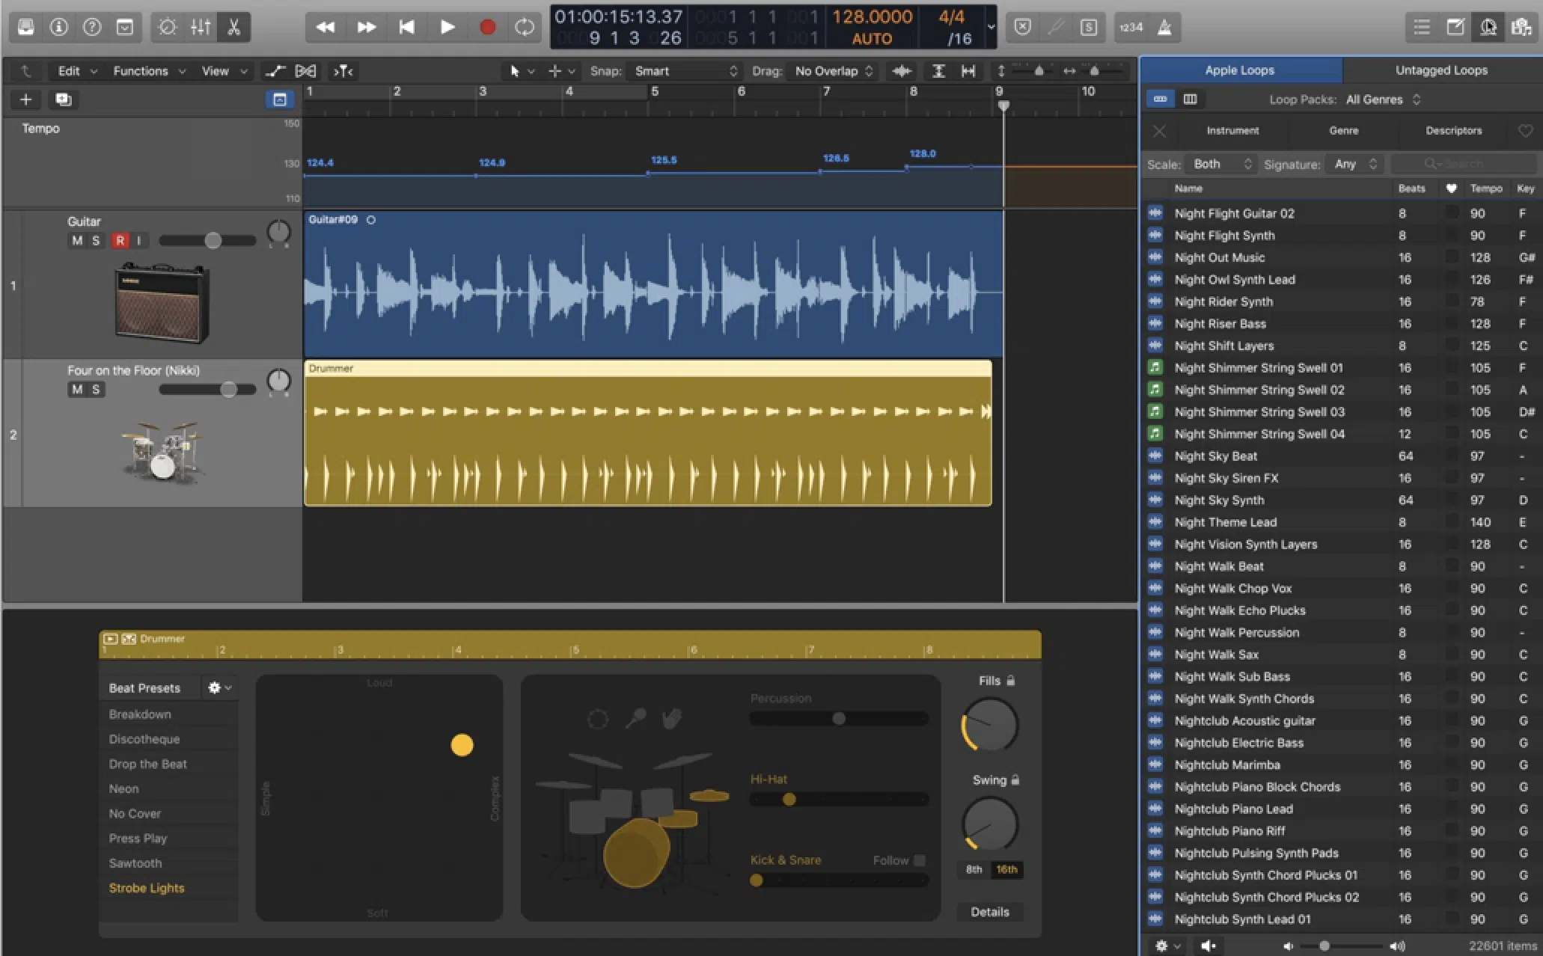Open the Scale Both dropdown

point(1220,164)
